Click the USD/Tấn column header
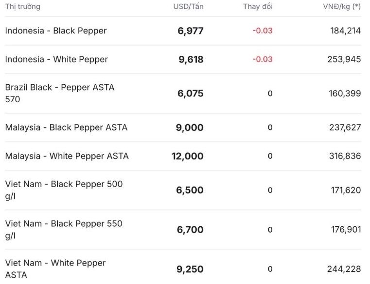The image size is (370, 284). pos(188,7)
